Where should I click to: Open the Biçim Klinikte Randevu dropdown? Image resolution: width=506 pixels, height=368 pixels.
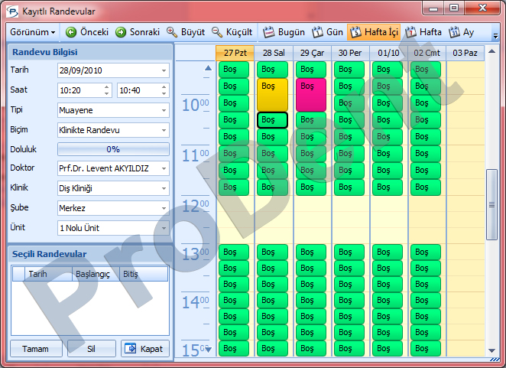pyautogui.click(x=164, y=130)
